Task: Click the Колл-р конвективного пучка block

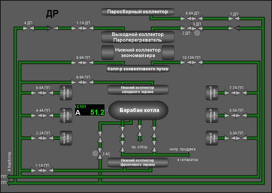Action: pos(138,69)
